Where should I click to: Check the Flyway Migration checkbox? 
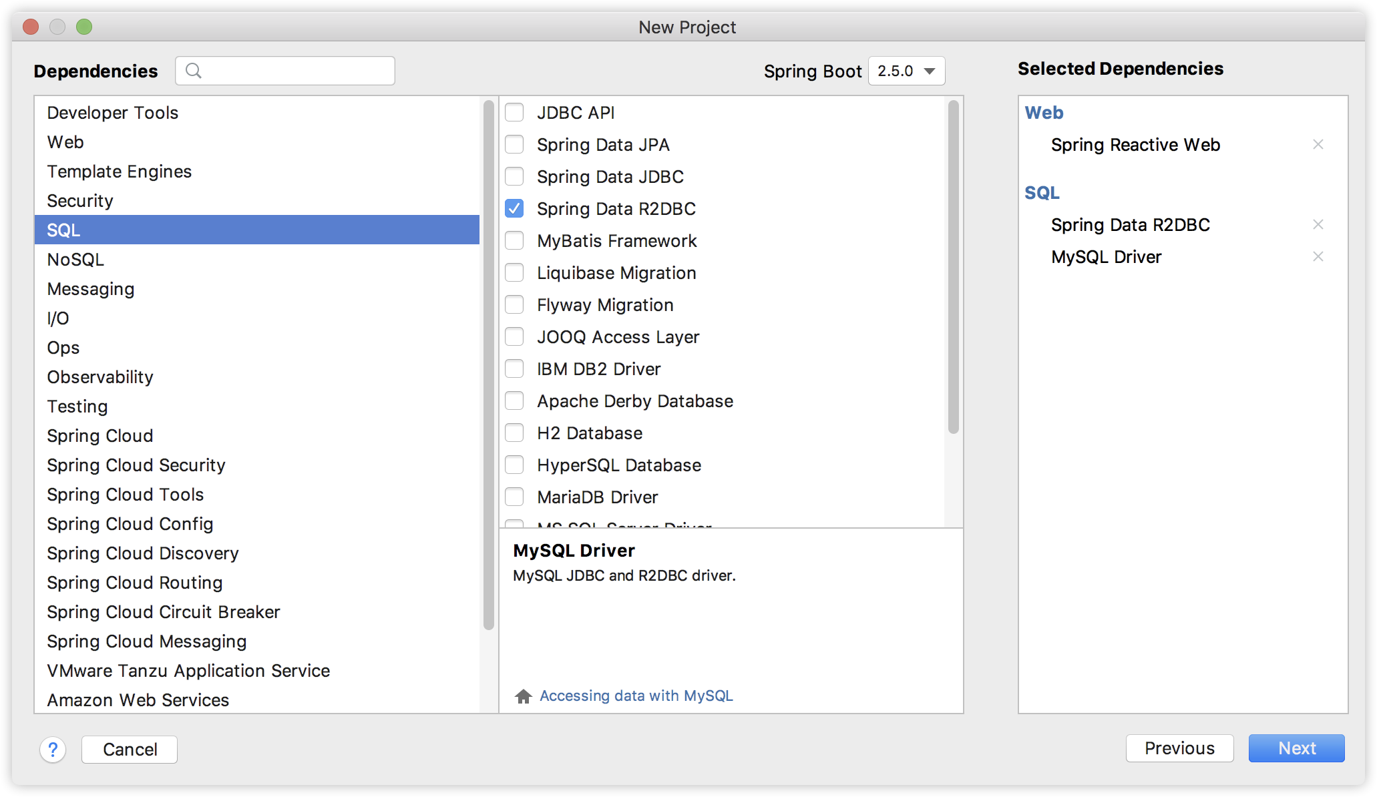[514, 305]
